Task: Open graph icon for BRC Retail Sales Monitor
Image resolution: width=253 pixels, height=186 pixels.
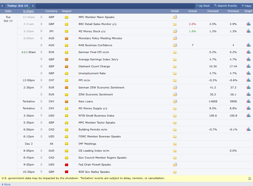Action: point(248,24)
